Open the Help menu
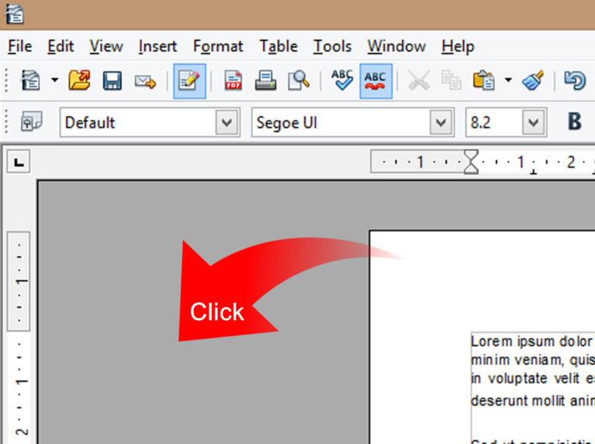 458,46
